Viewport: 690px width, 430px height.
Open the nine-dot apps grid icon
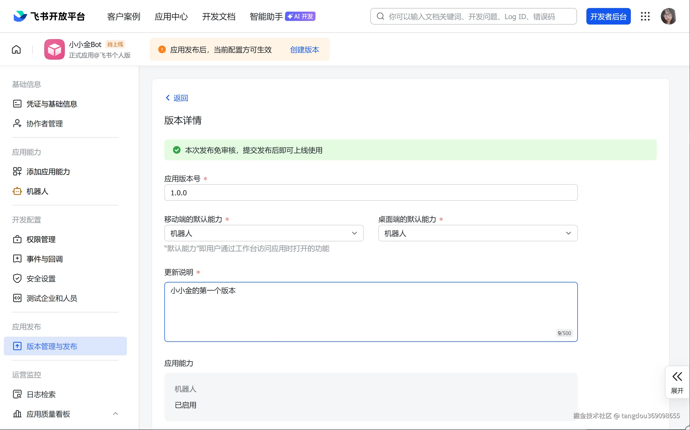tap(645, 17)
